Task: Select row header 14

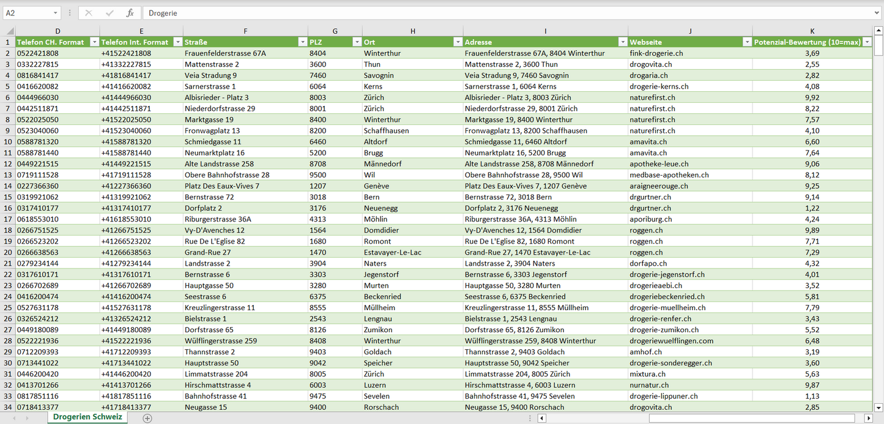Action: tap(8, 186)
